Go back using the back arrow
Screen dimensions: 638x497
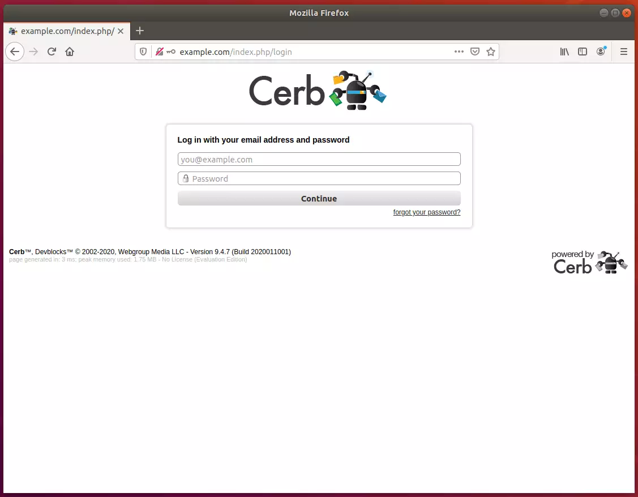point(15,52)
